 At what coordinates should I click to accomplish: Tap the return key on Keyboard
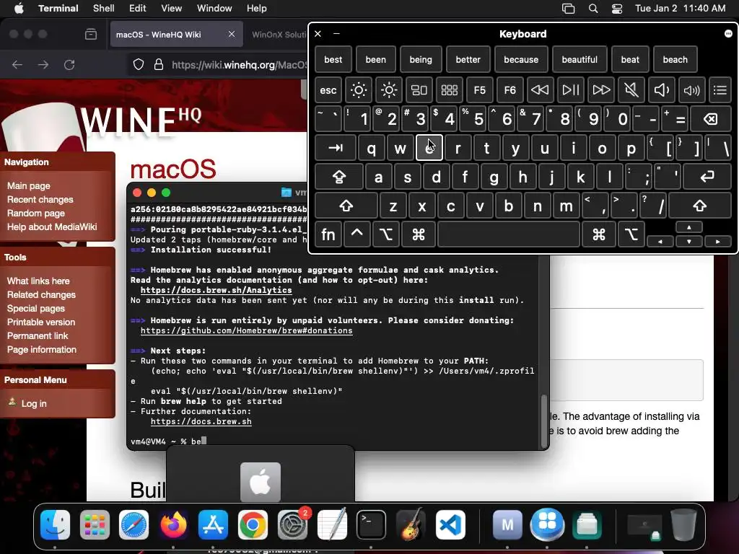(x=707, y=177)
